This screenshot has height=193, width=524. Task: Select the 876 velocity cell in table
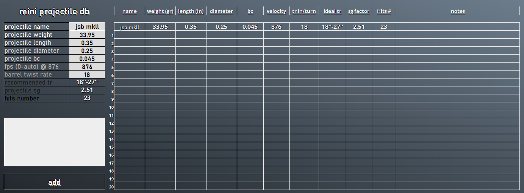[x=277, y=27]
